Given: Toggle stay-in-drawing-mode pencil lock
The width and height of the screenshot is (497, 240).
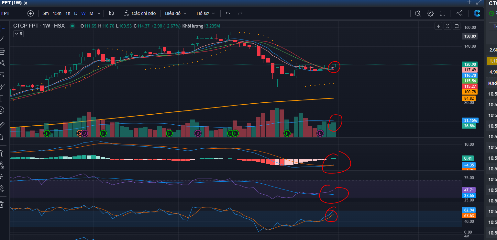Looking at the screenshot, I should click(x=2, y=165).
